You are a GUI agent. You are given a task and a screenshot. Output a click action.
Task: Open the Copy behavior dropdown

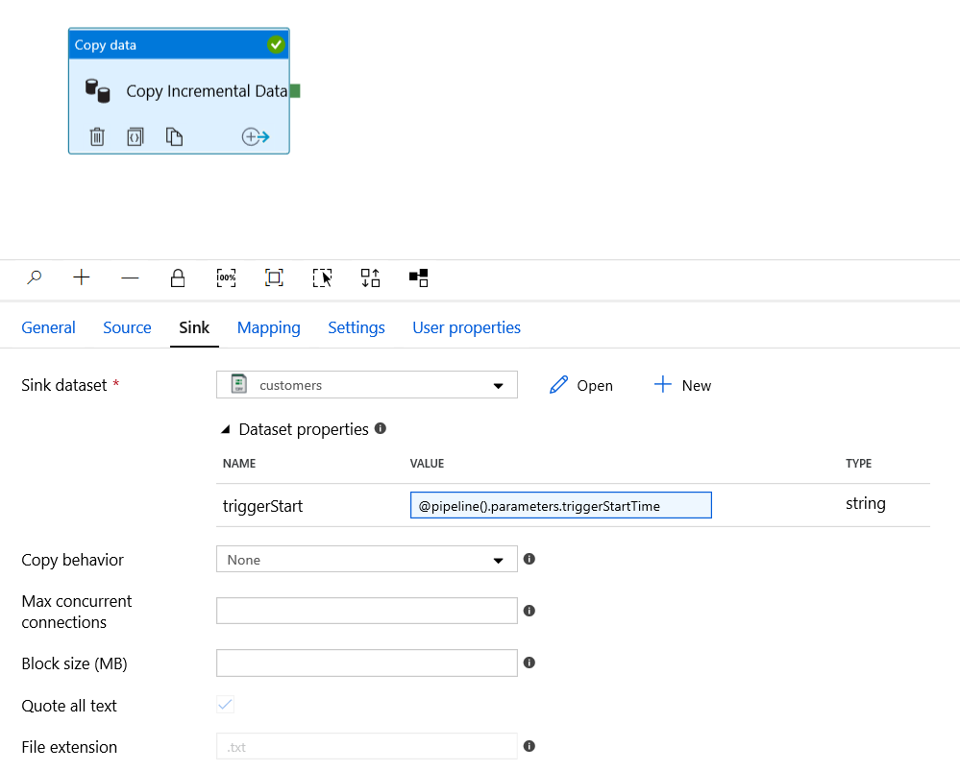pyautogui.click(x=499, y=559)
